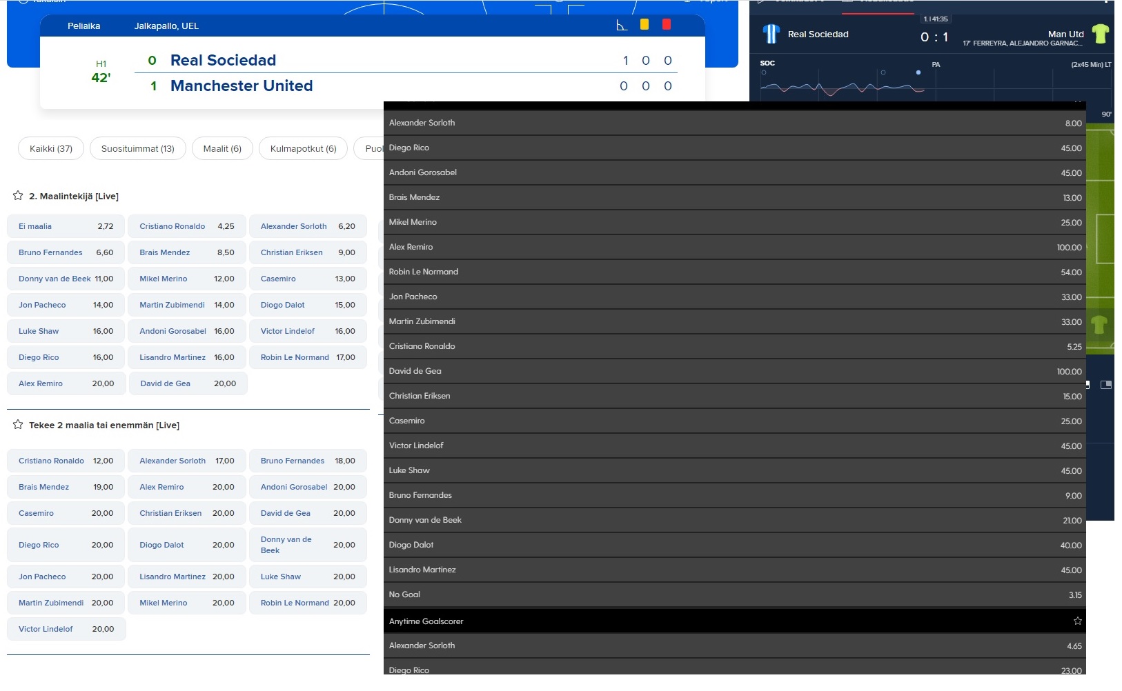Click the corner kick flag icon
1122x691 pixels.
coord(622,26)
